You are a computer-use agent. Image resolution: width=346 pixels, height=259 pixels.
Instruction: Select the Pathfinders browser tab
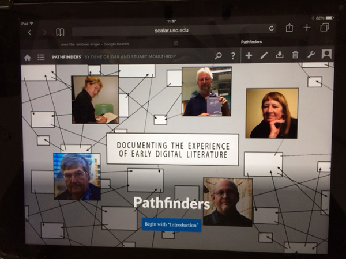tap(251, 42)
